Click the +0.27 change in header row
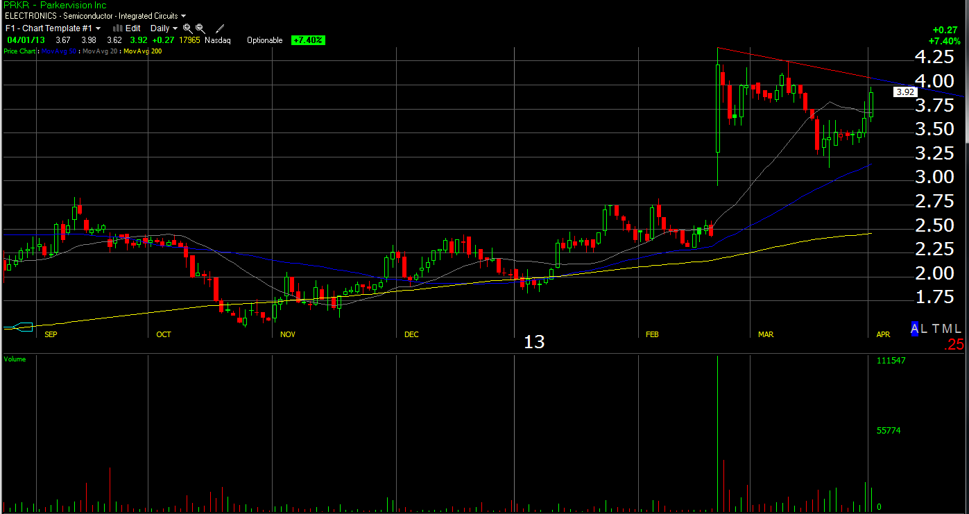Viewport: 969px width, 514px height. point(164,40)
